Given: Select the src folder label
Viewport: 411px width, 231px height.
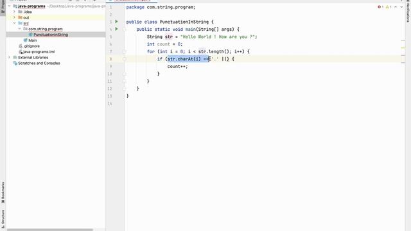Looking at the screenshot, I should 26,23.
